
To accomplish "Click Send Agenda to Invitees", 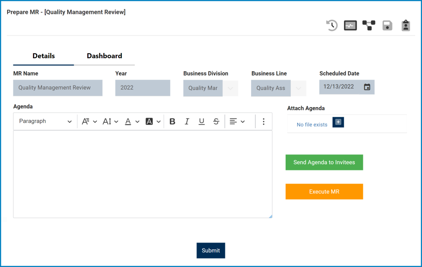I will pos(324,162).
